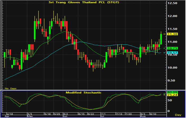Viewport: 186px width, 118px height.
Task: Click the 6/15 date marker
Action: tap(82, 114)
